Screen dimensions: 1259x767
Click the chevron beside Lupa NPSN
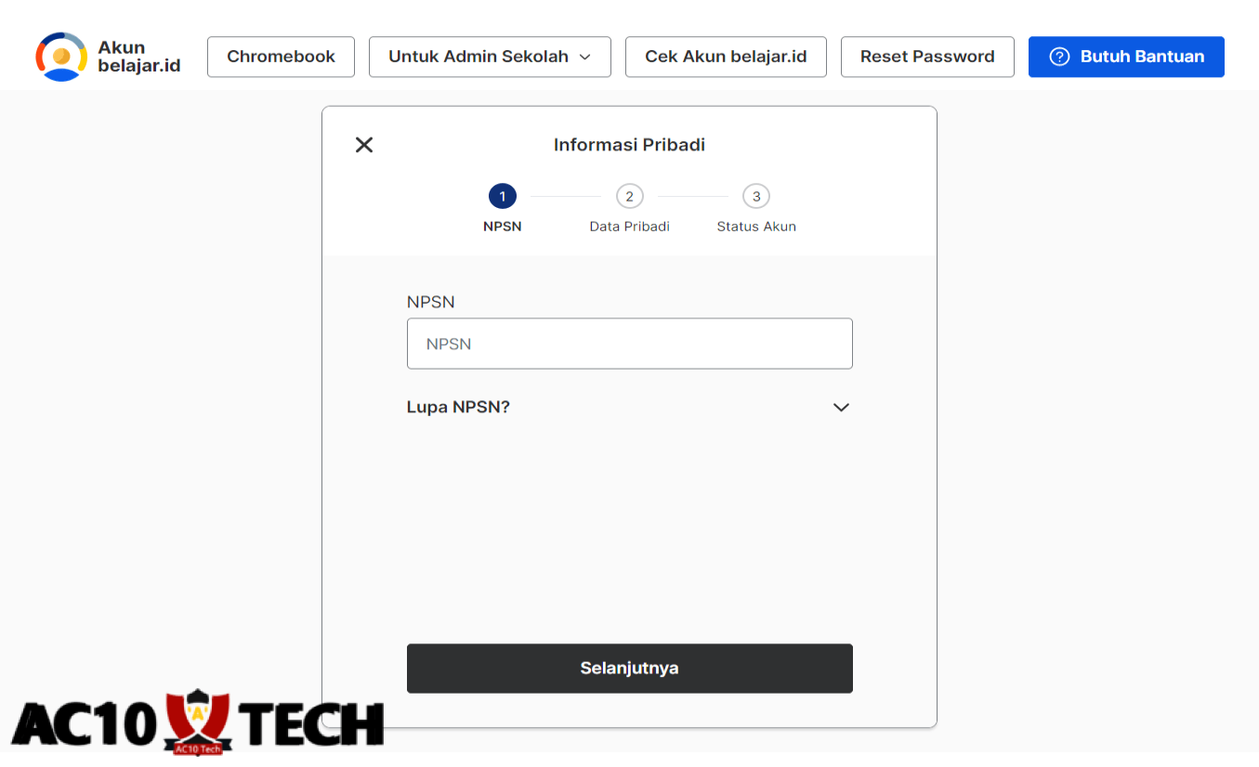841,407
